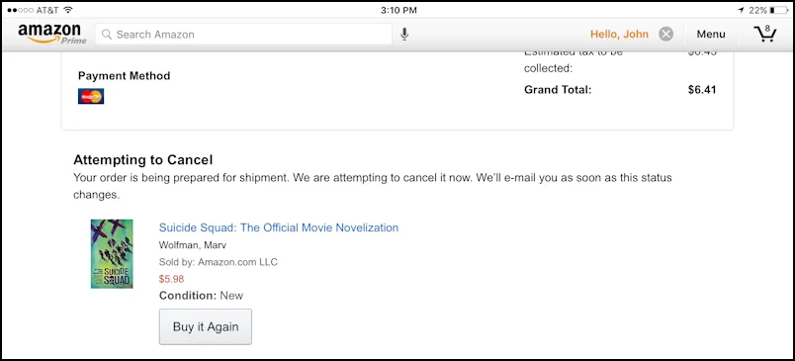Focus the Search Amazon text field
Viewport: 795px width, 361px height.
point(243,34)
